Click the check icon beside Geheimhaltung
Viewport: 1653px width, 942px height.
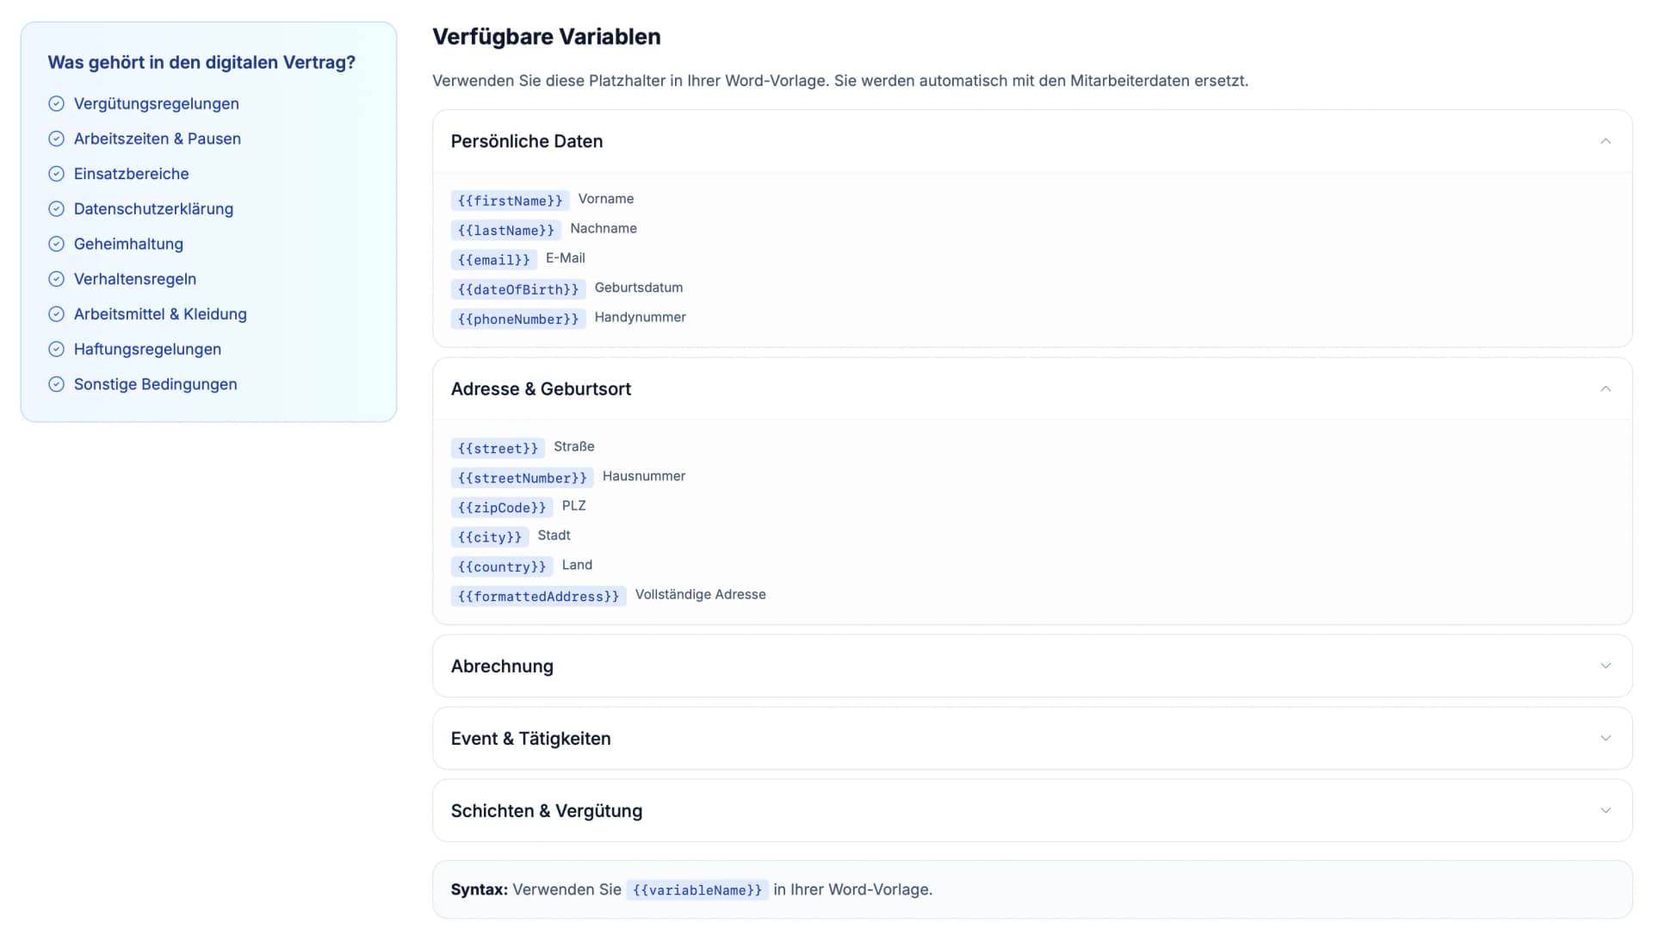pos(56,244)
